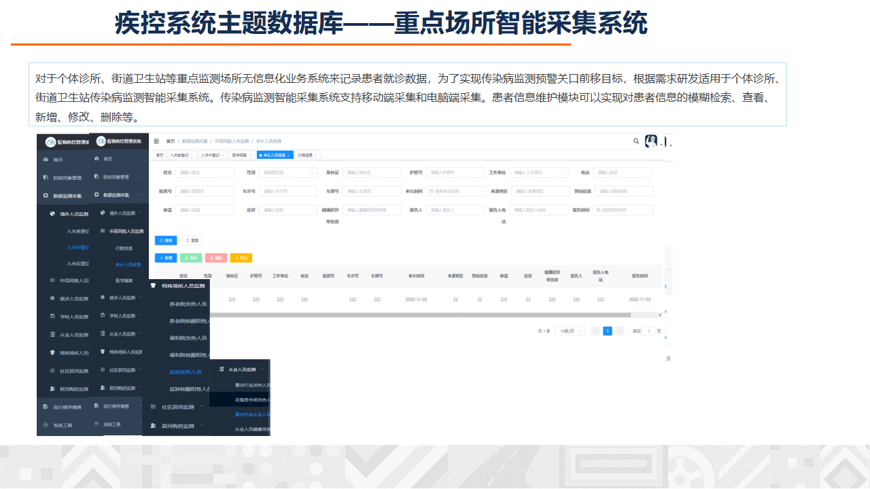Close the 行程信息 tab via its x
Viewport: 870px width, 489px height.
pyautogui.click(x=316, y=155)
